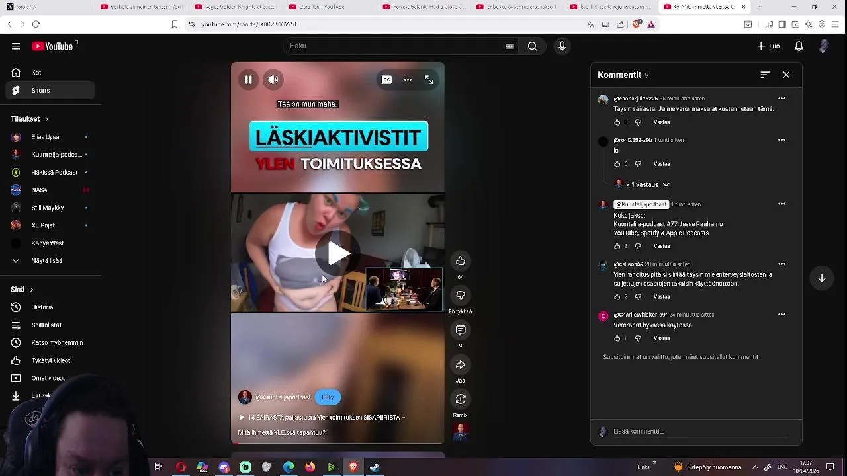847x476 pixels.
Task: Open Brave Shields lion icon
Action: pos(637,24)
